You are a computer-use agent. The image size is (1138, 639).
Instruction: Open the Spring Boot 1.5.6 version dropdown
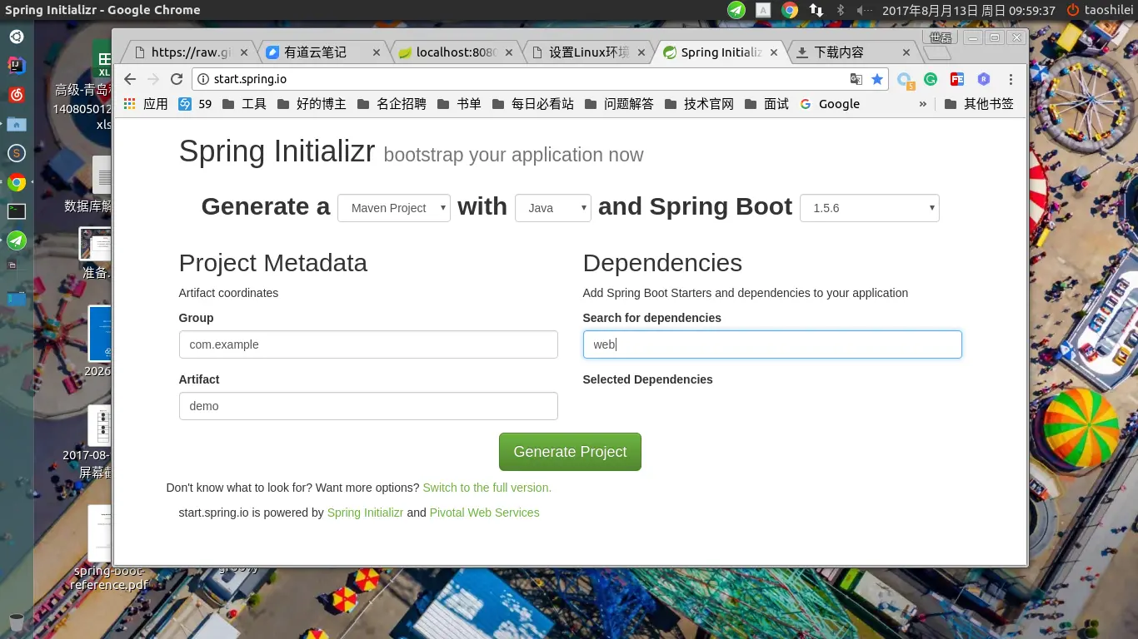click(x=870, y=208)
